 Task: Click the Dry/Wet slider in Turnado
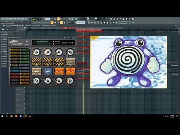coord(42,44)
